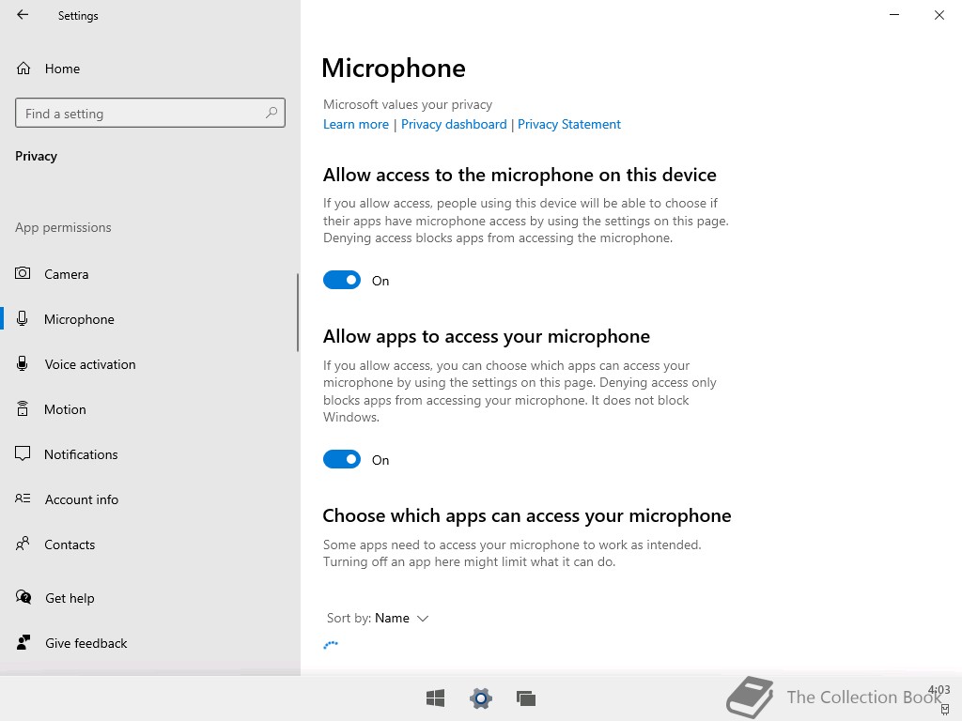Screen dimensions: 962x721
Task: Click the Camera icon in sidebar
Action: 23,273
